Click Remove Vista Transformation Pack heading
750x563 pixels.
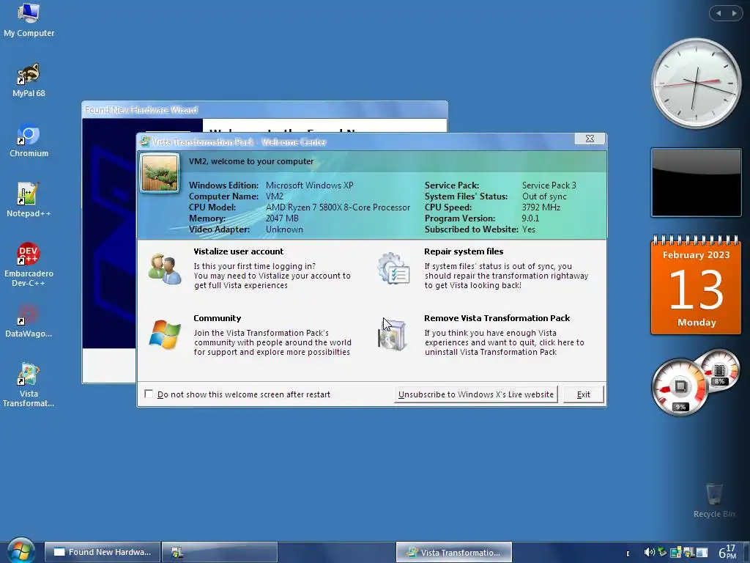(497, 318)
